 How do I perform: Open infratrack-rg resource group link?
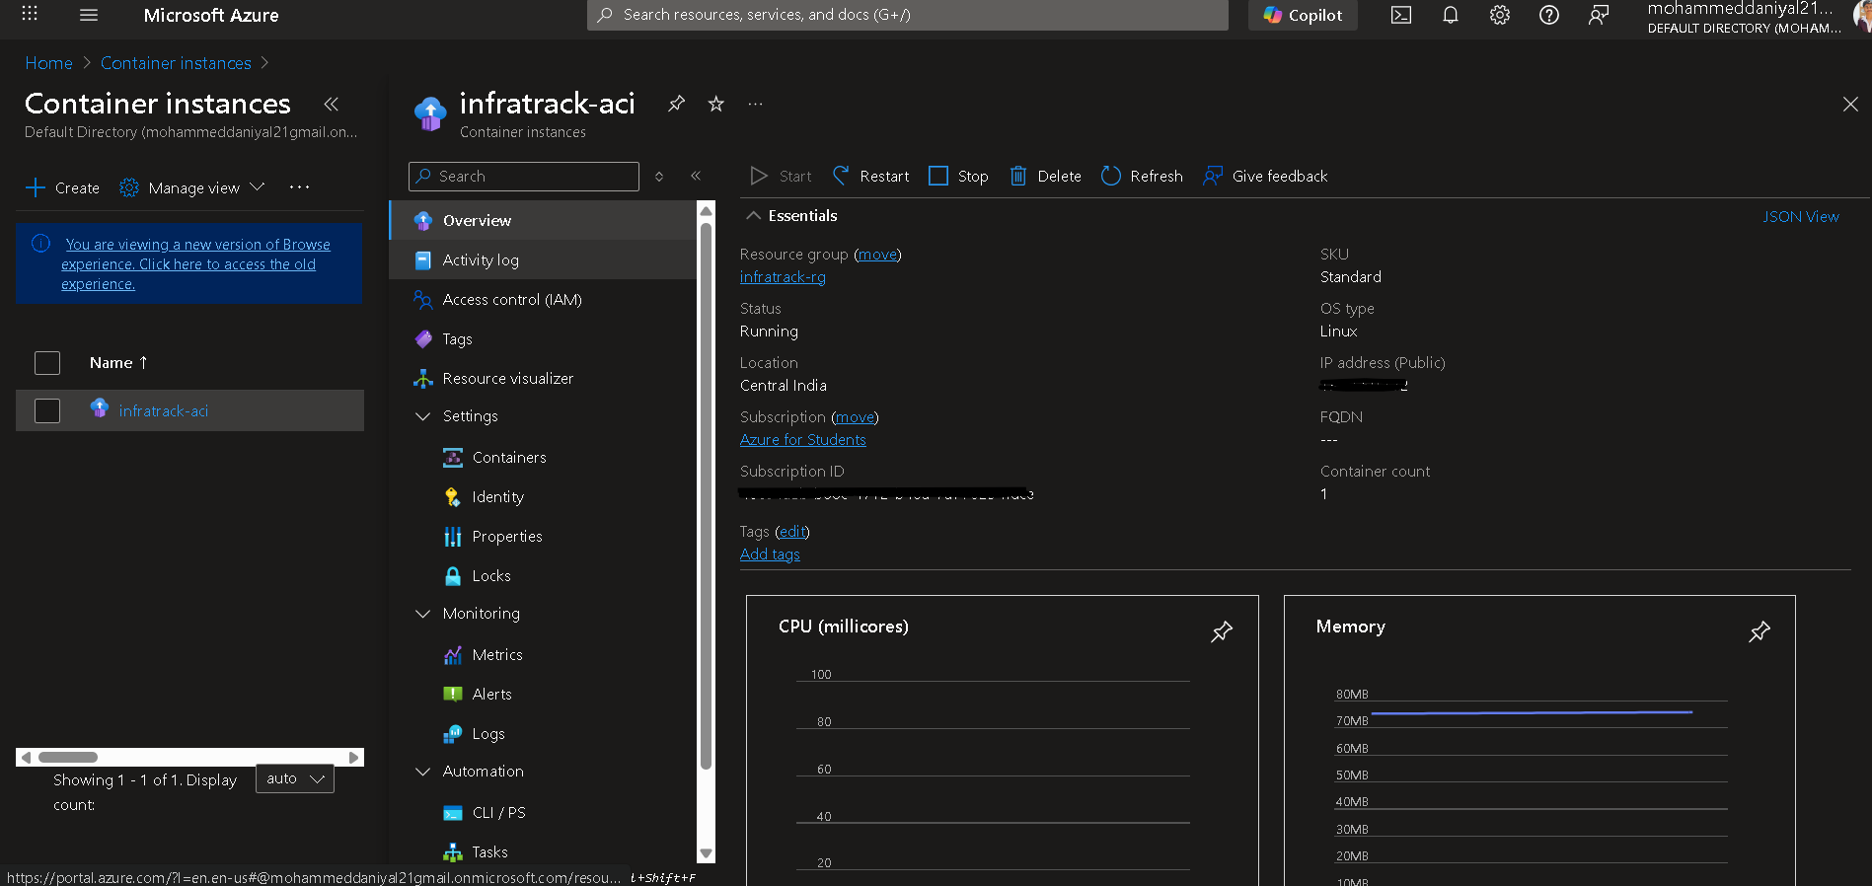tap(783, 277)
